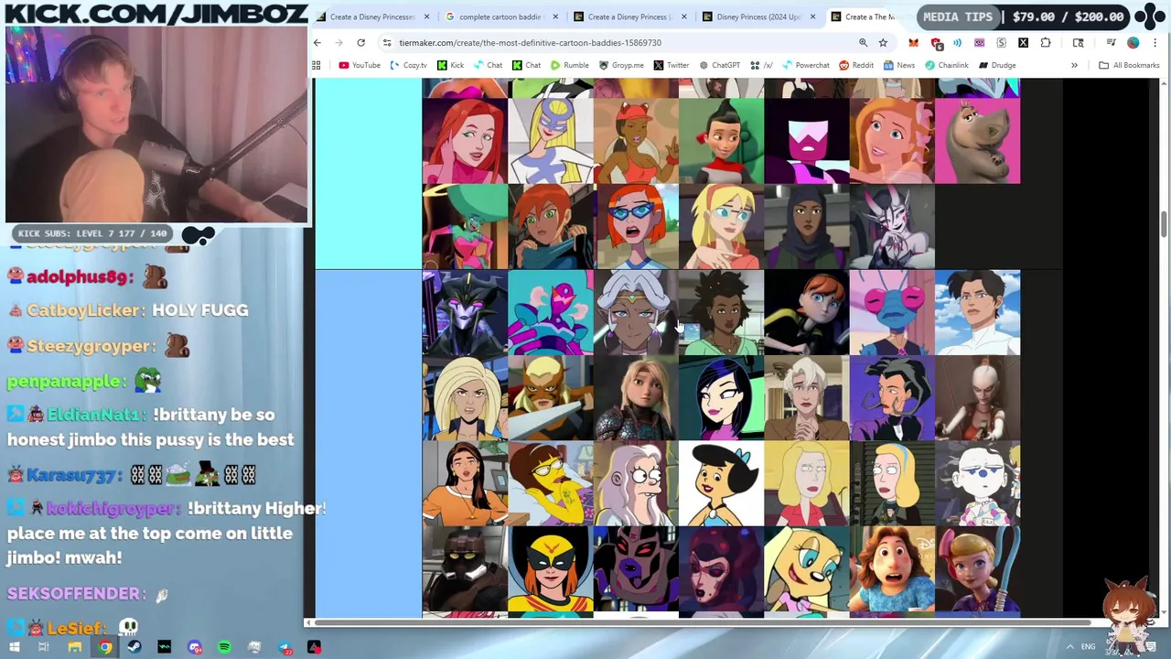Select the orange-haired girl with blue glasses
The width and height of the screenshot is (1171, 659).
coord(636,227)
